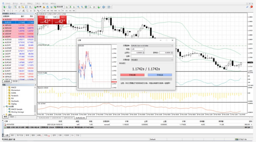The width and height of the screenshot is (256, 142).
Task: Toggle the AutoTrading (自动交易) button
Action: pos(58,7)
